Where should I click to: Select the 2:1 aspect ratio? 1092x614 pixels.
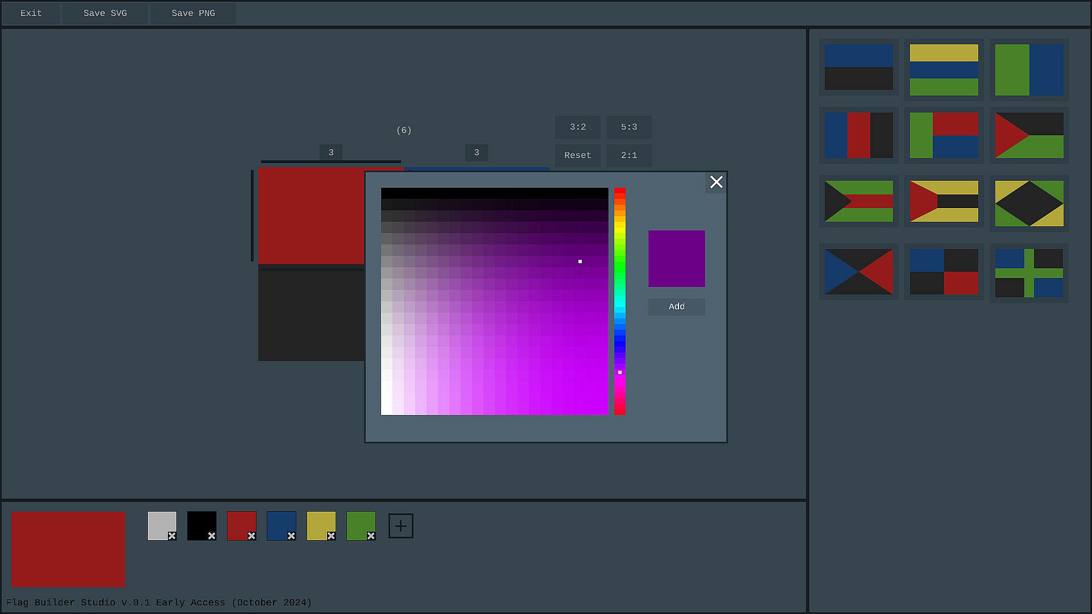pyautogui.click(x=628, y=155)
